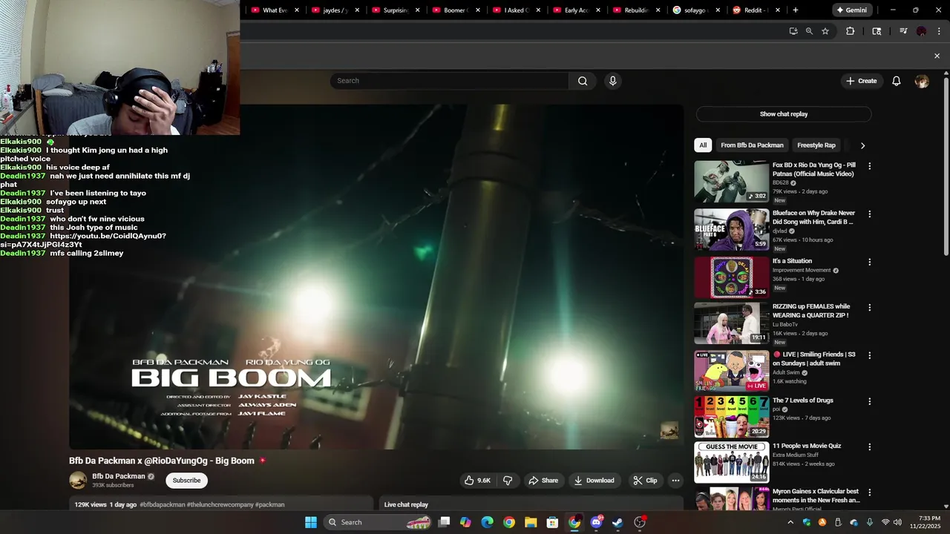
Task: Click Show chat replay button
Action: 784,114
